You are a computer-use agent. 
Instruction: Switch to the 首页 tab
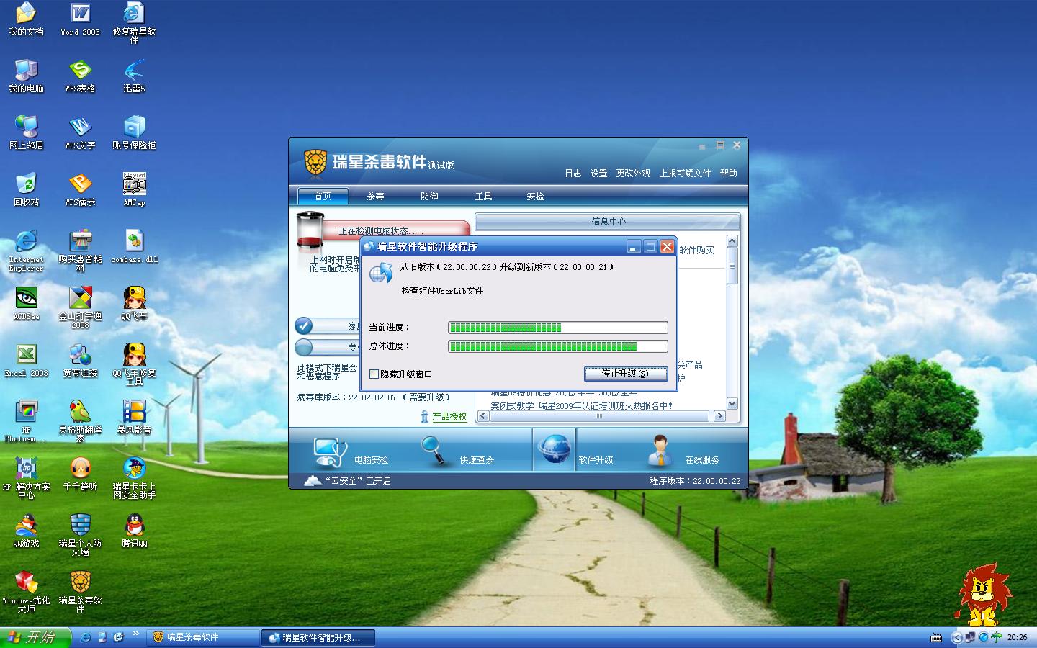pyautogui.click(x=323, y=196)
